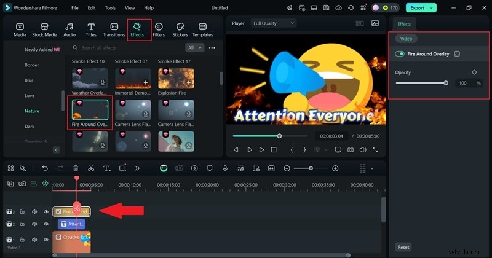Screen dimensions: 492x258
Task: Open the Titles panel
Action: [x=91, y=30]
